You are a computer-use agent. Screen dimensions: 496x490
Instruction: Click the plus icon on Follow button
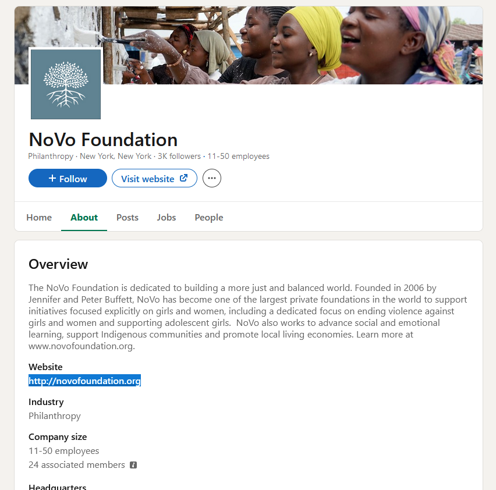(52, 178)
